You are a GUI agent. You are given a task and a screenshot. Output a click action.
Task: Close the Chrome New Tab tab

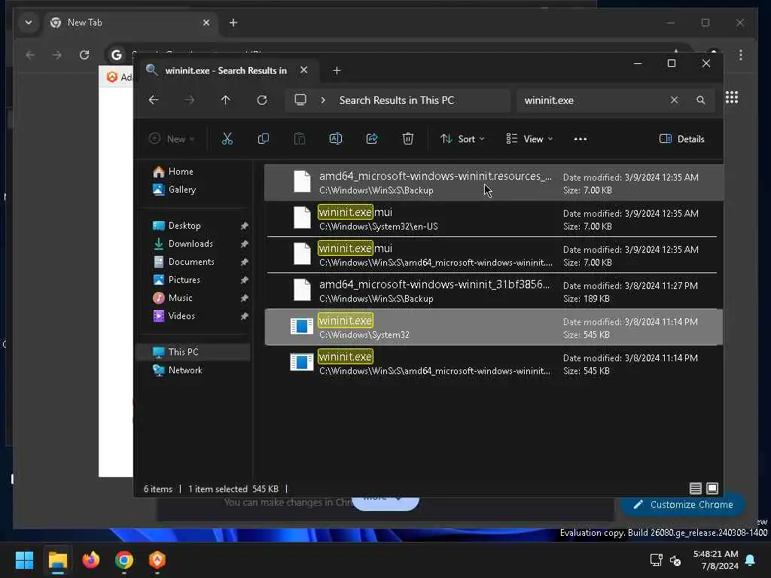click(206, 23)
